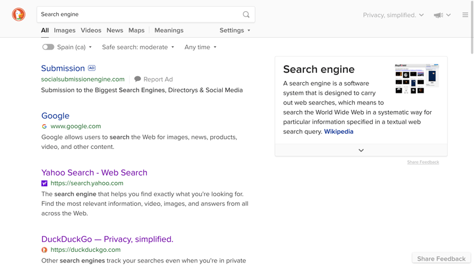
Task: Switch to the Meanings tab
Action: (x=169, y=30)
